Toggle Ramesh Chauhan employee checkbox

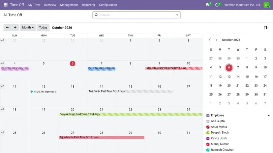click(208, 150)
